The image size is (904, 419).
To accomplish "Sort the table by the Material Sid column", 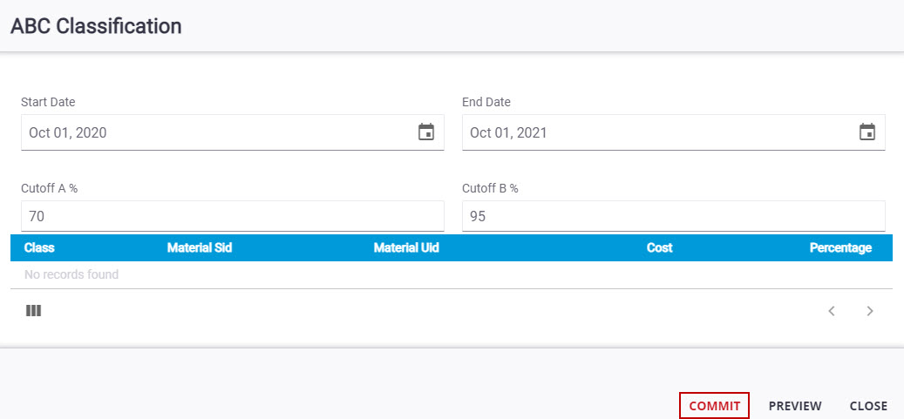I will tap(200, 247).
